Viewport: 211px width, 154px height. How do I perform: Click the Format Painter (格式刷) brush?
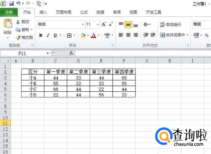point(18,37)
